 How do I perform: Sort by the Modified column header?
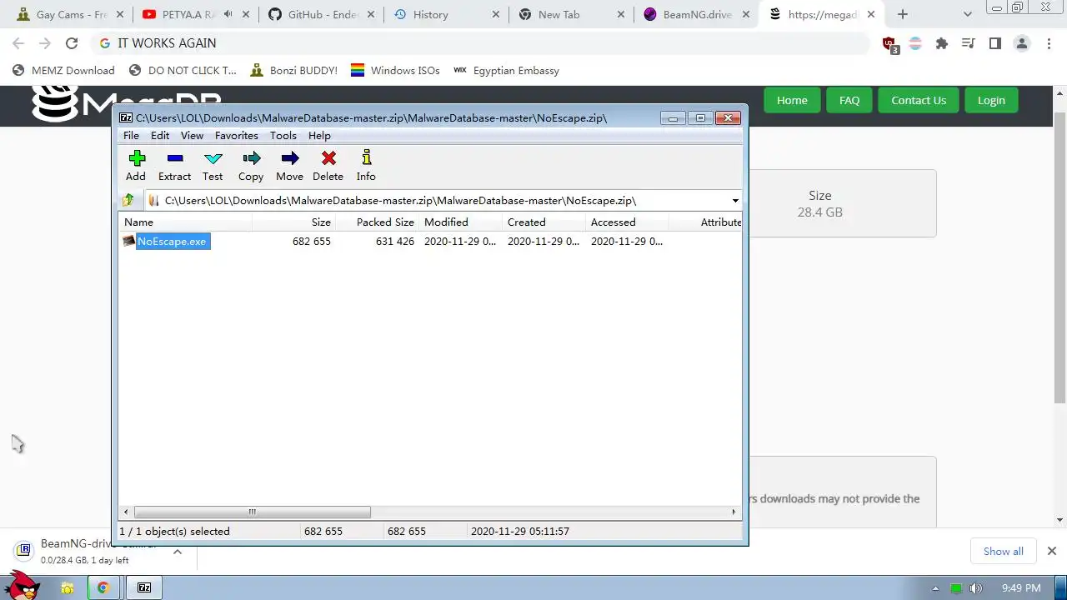click(x=460, y=222)
